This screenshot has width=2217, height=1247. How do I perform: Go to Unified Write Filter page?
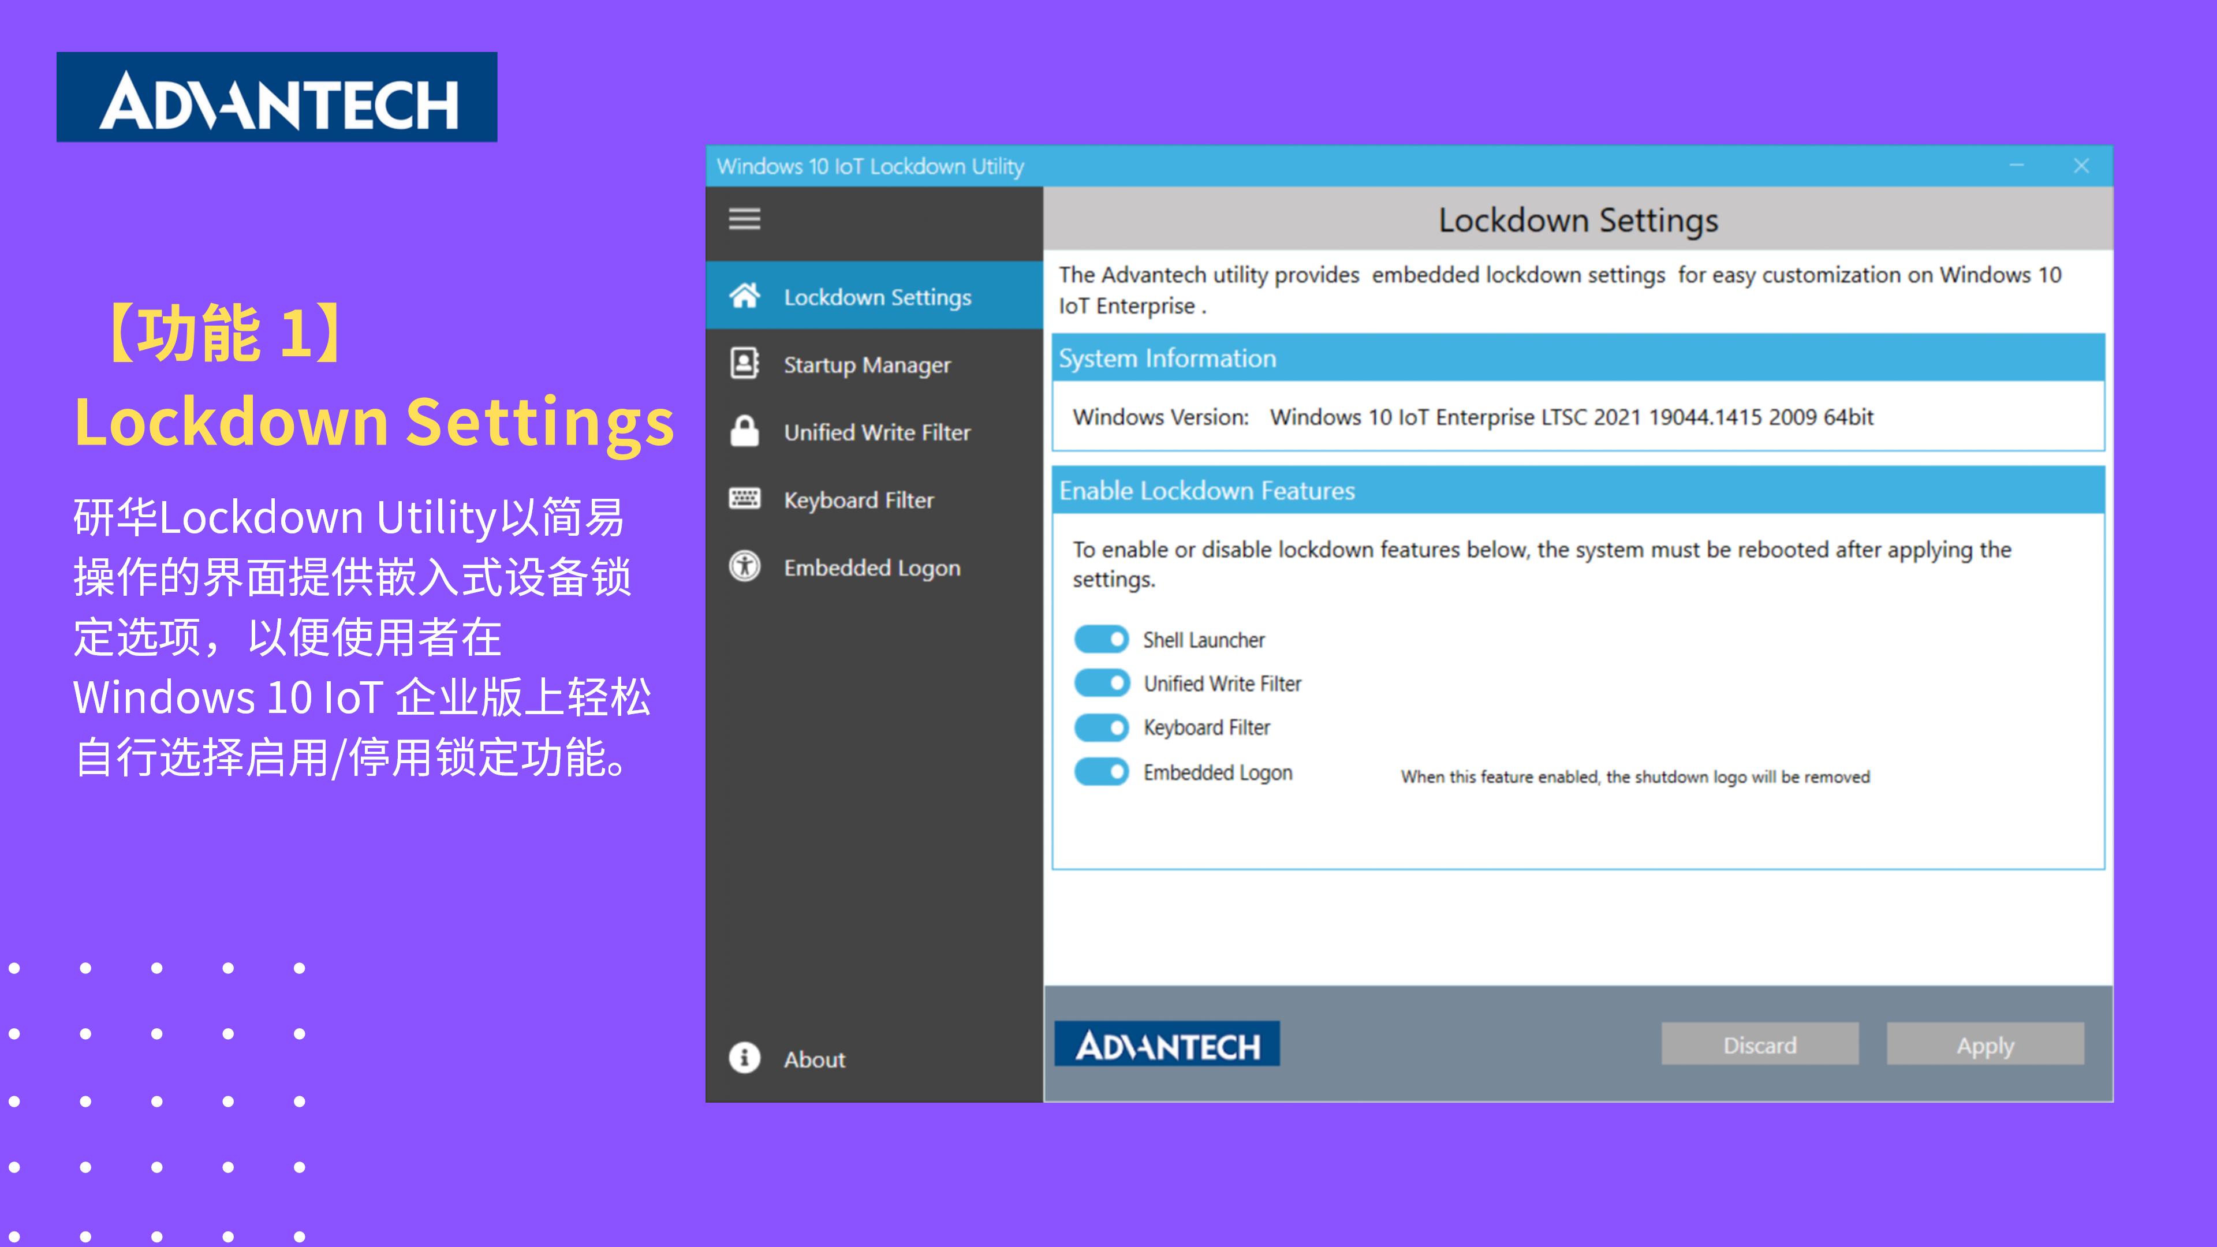(875, 431)
